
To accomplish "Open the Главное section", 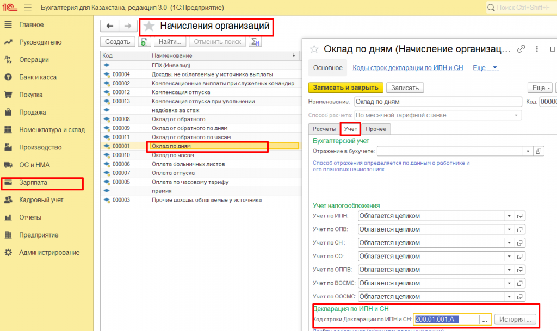I will click(31, 24).
